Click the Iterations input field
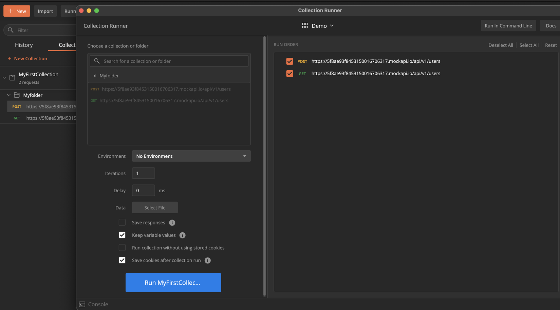The image size is (560, 310). (x=143, y=173)
